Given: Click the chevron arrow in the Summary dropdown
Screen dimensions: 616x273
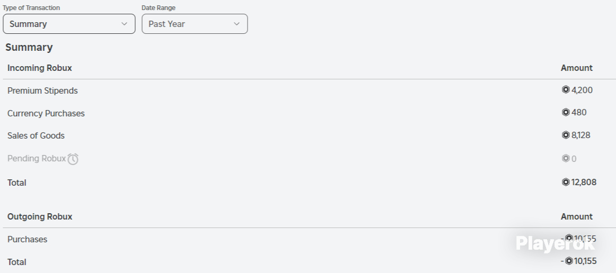Looking at the screenshot, I should (124, 24).
